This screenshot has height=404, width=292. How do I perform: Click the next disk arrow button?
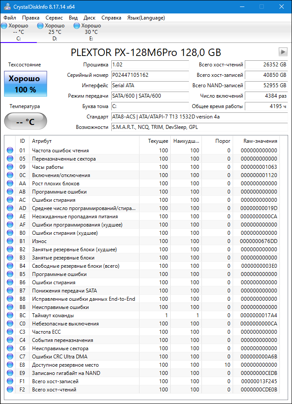(283, 52)
